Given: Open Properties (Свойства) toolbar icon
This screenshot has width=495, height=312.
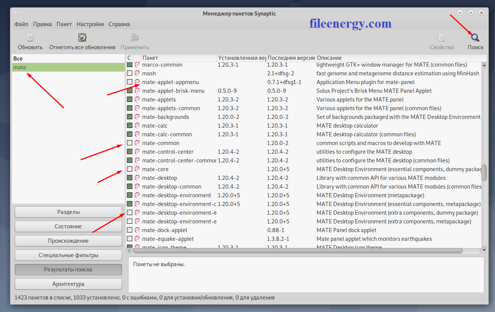Looking at the screenshot, I should (x=442, y=37).
